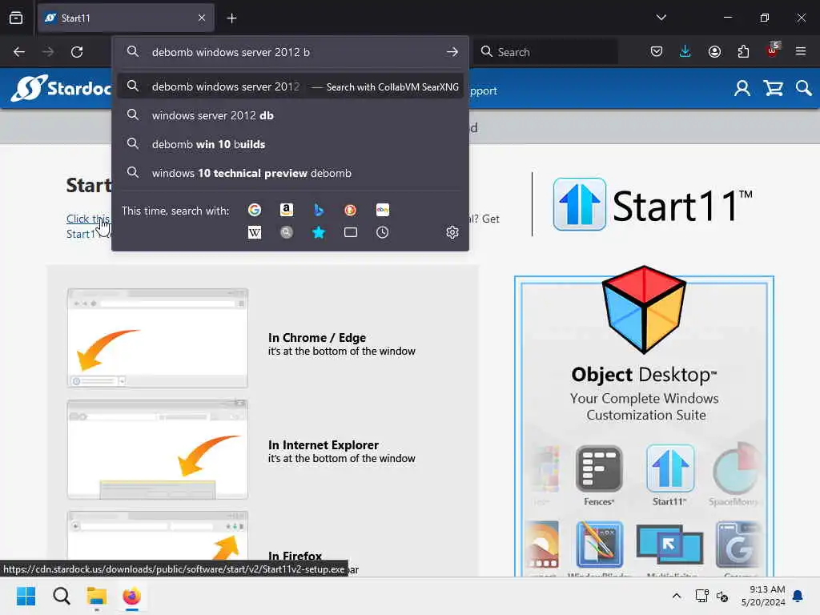
Task: Open the notification bell in tray
Action: pyautogui.click(x=798, y=596)
